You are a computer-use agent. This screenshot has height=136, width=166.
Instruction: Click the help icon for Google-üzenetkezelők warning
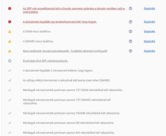tap(130, 51)
